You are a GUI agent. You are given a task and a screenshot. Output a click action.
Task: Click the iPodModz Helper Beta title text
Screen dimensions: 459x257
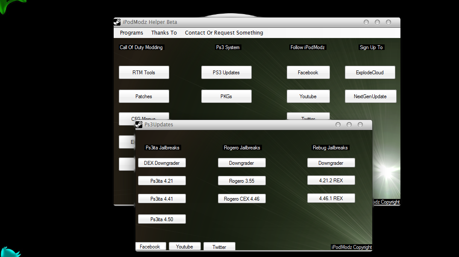click(x=150, y=22)
